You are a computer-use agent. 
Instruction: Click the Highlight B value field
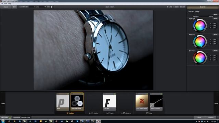point(214,28)
